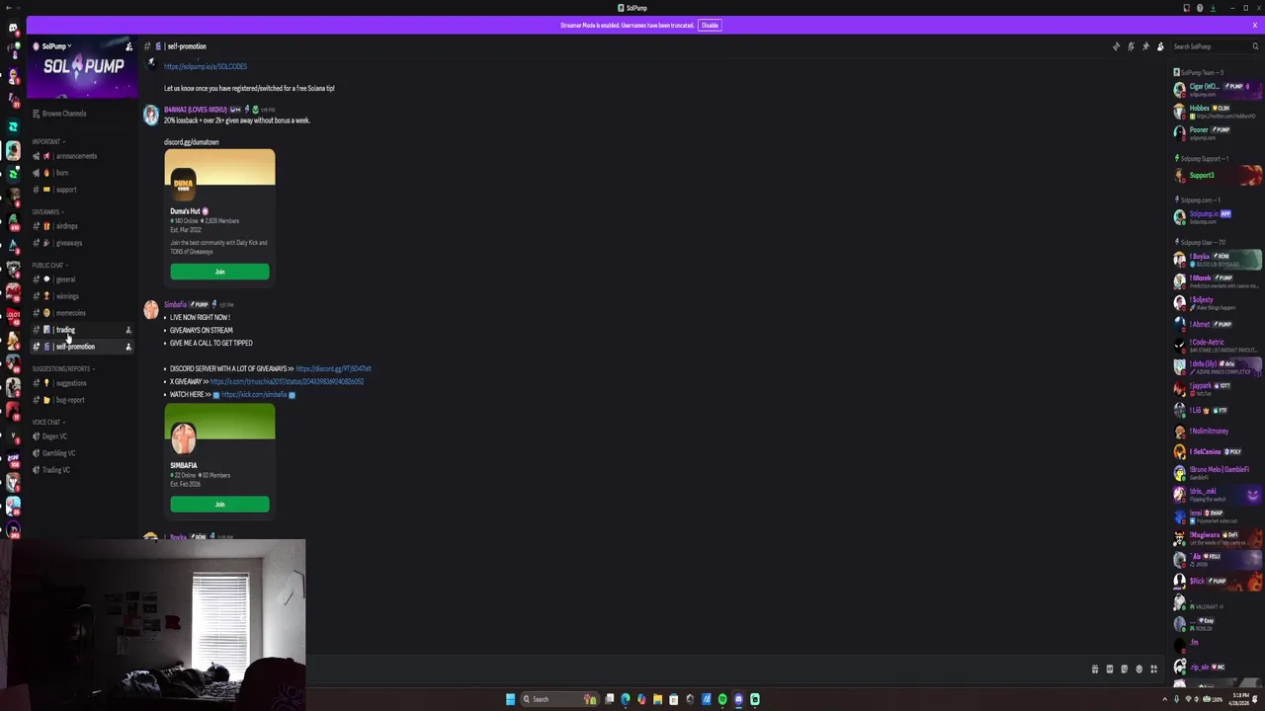
Task: Open notification settings bell icon
Action: click(1131, 46)
